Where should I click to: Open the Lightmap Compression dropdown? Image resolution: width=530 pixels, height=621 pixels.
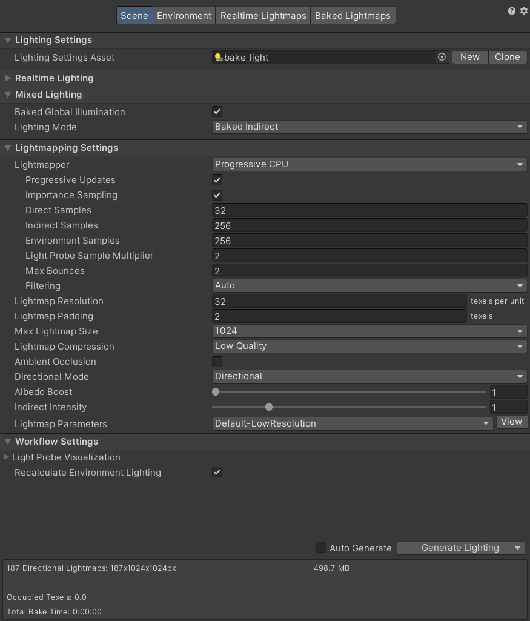(x=369, y=346)
